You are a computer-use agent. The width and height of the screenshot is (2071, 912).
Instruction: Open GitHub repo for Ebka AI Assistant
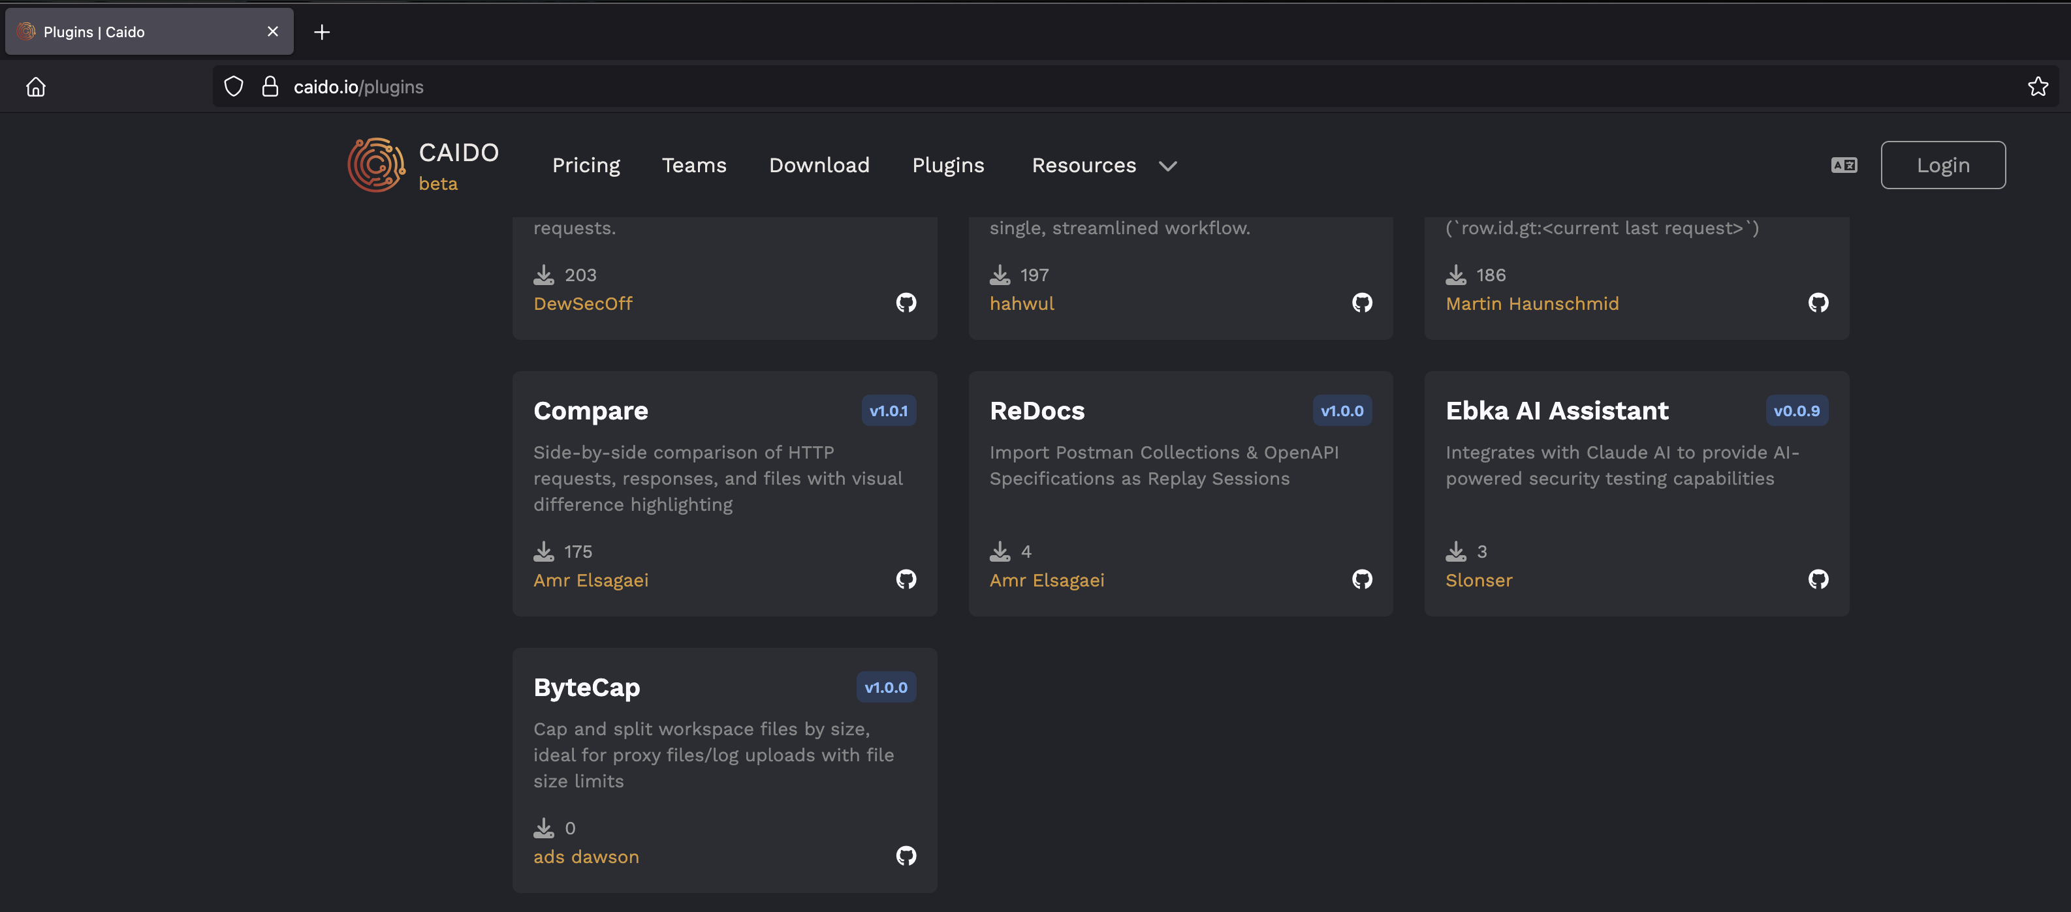coord(1818,579)
